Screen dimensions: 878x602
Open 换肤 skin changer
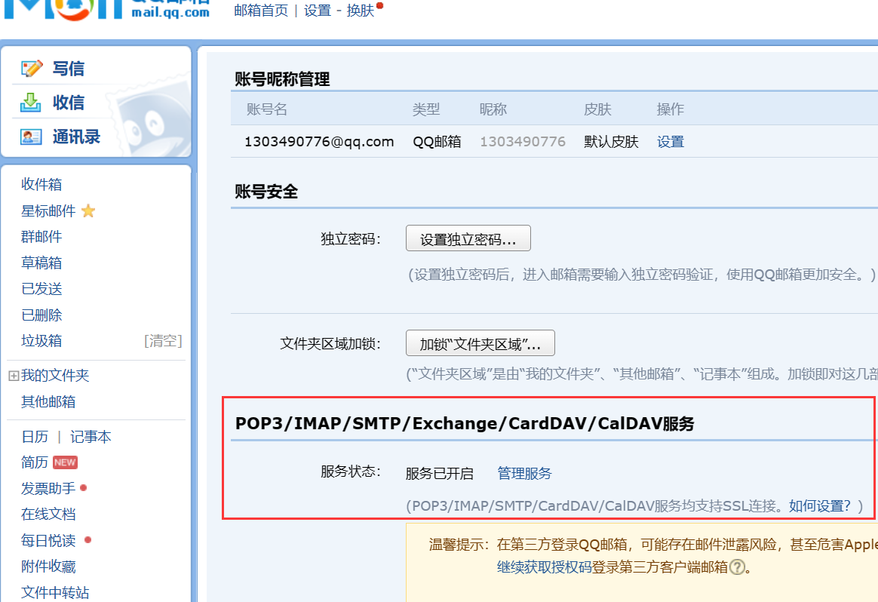coord(360,11)
